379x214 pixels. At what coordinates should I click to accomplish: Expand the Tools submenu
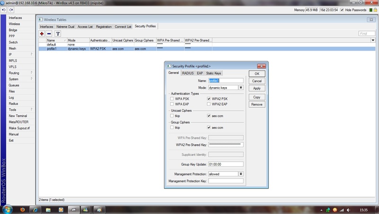pos(32,109)
